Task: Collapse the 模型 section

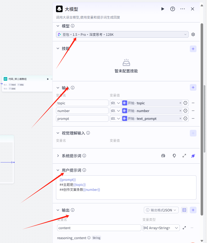Action: coord(58,26)
